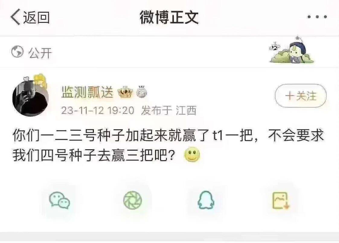Click the globe visibility icon
Image resolution: width=339 pixels, height=243 pixels.
(17, 52)
